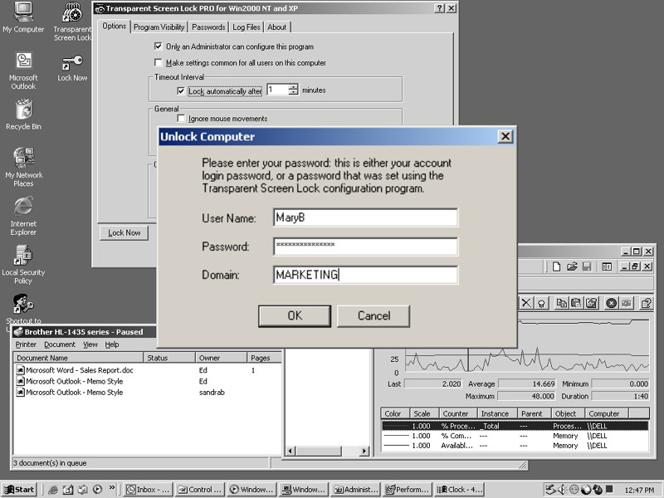Click Update Data camera icon in Performance
This screenshot has width=664, height=498.
pyautogui.click(x=627, y=303)
